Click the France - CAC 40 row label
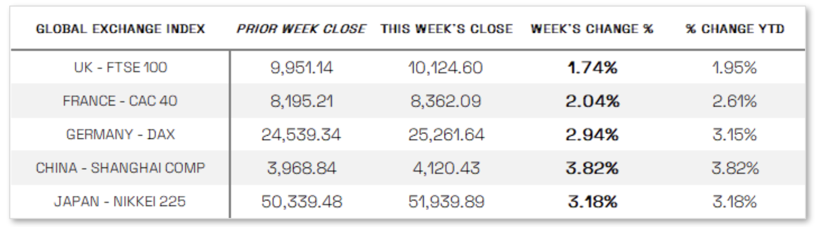Screen dimensions: 817x227 click(x=120, y=101)
